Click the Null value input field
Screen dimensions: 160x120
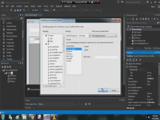[x=106, y=57]
